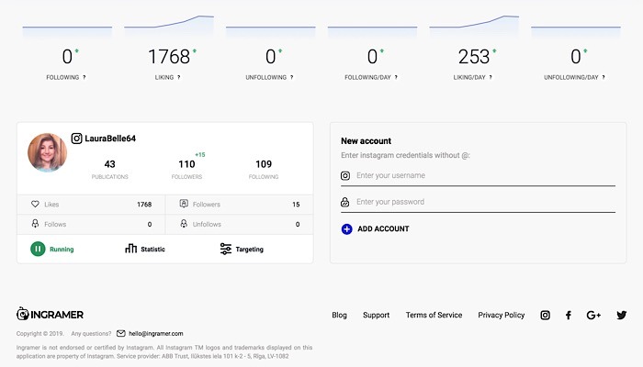Show help for LIKING/DAY question mark

point(491,77)
